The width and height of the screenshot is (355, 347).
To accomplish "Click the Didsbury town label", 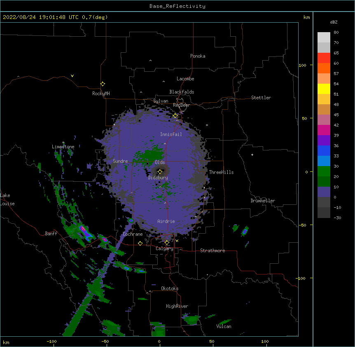I will 158,178.
